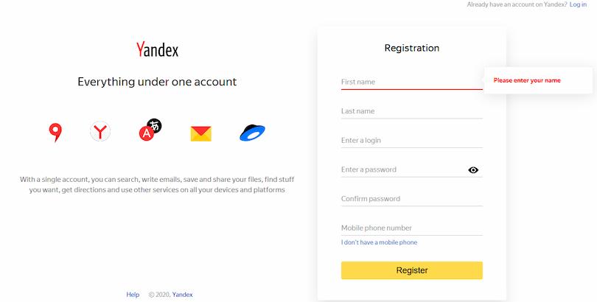Select the Mobile phone number field

click(x=411, y=228)
